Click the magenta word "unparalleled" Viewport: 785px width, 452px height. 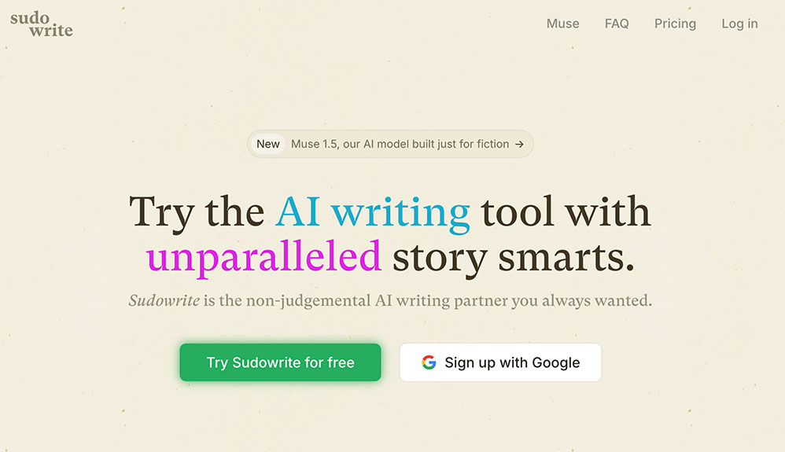coord(264,257)
